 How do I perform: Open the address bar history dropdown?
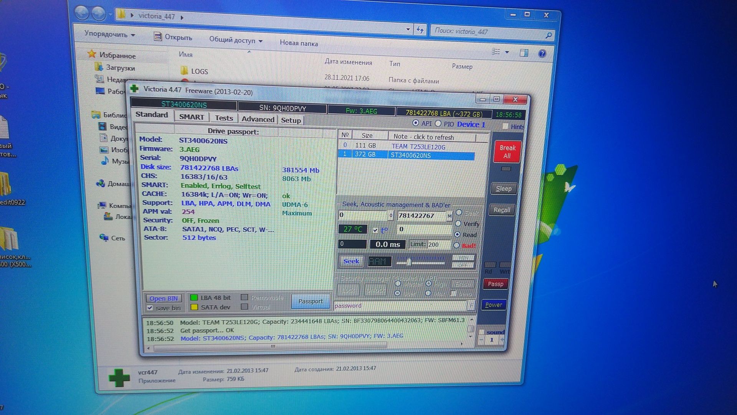[408, 29]
